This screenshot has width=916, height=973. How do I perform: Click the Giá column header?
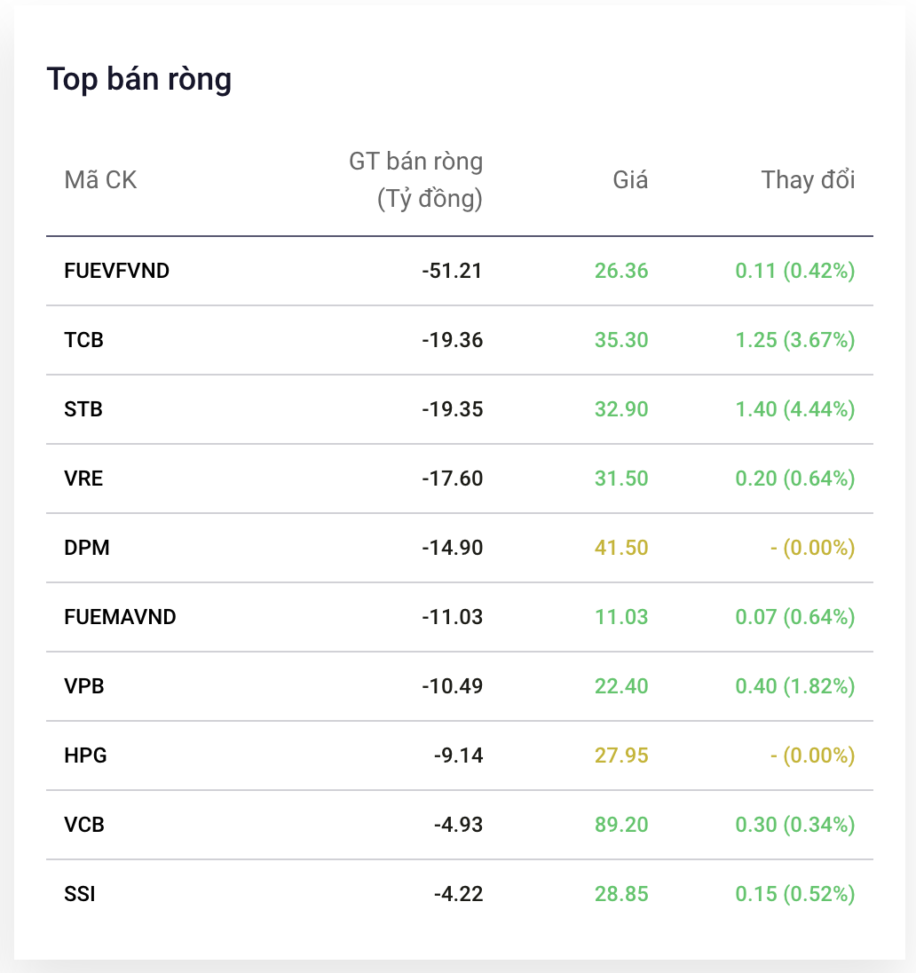[630, 180]
